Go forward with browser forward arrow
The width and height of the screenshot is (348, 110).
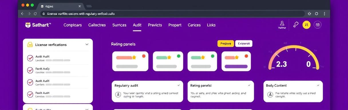(29, 13)
